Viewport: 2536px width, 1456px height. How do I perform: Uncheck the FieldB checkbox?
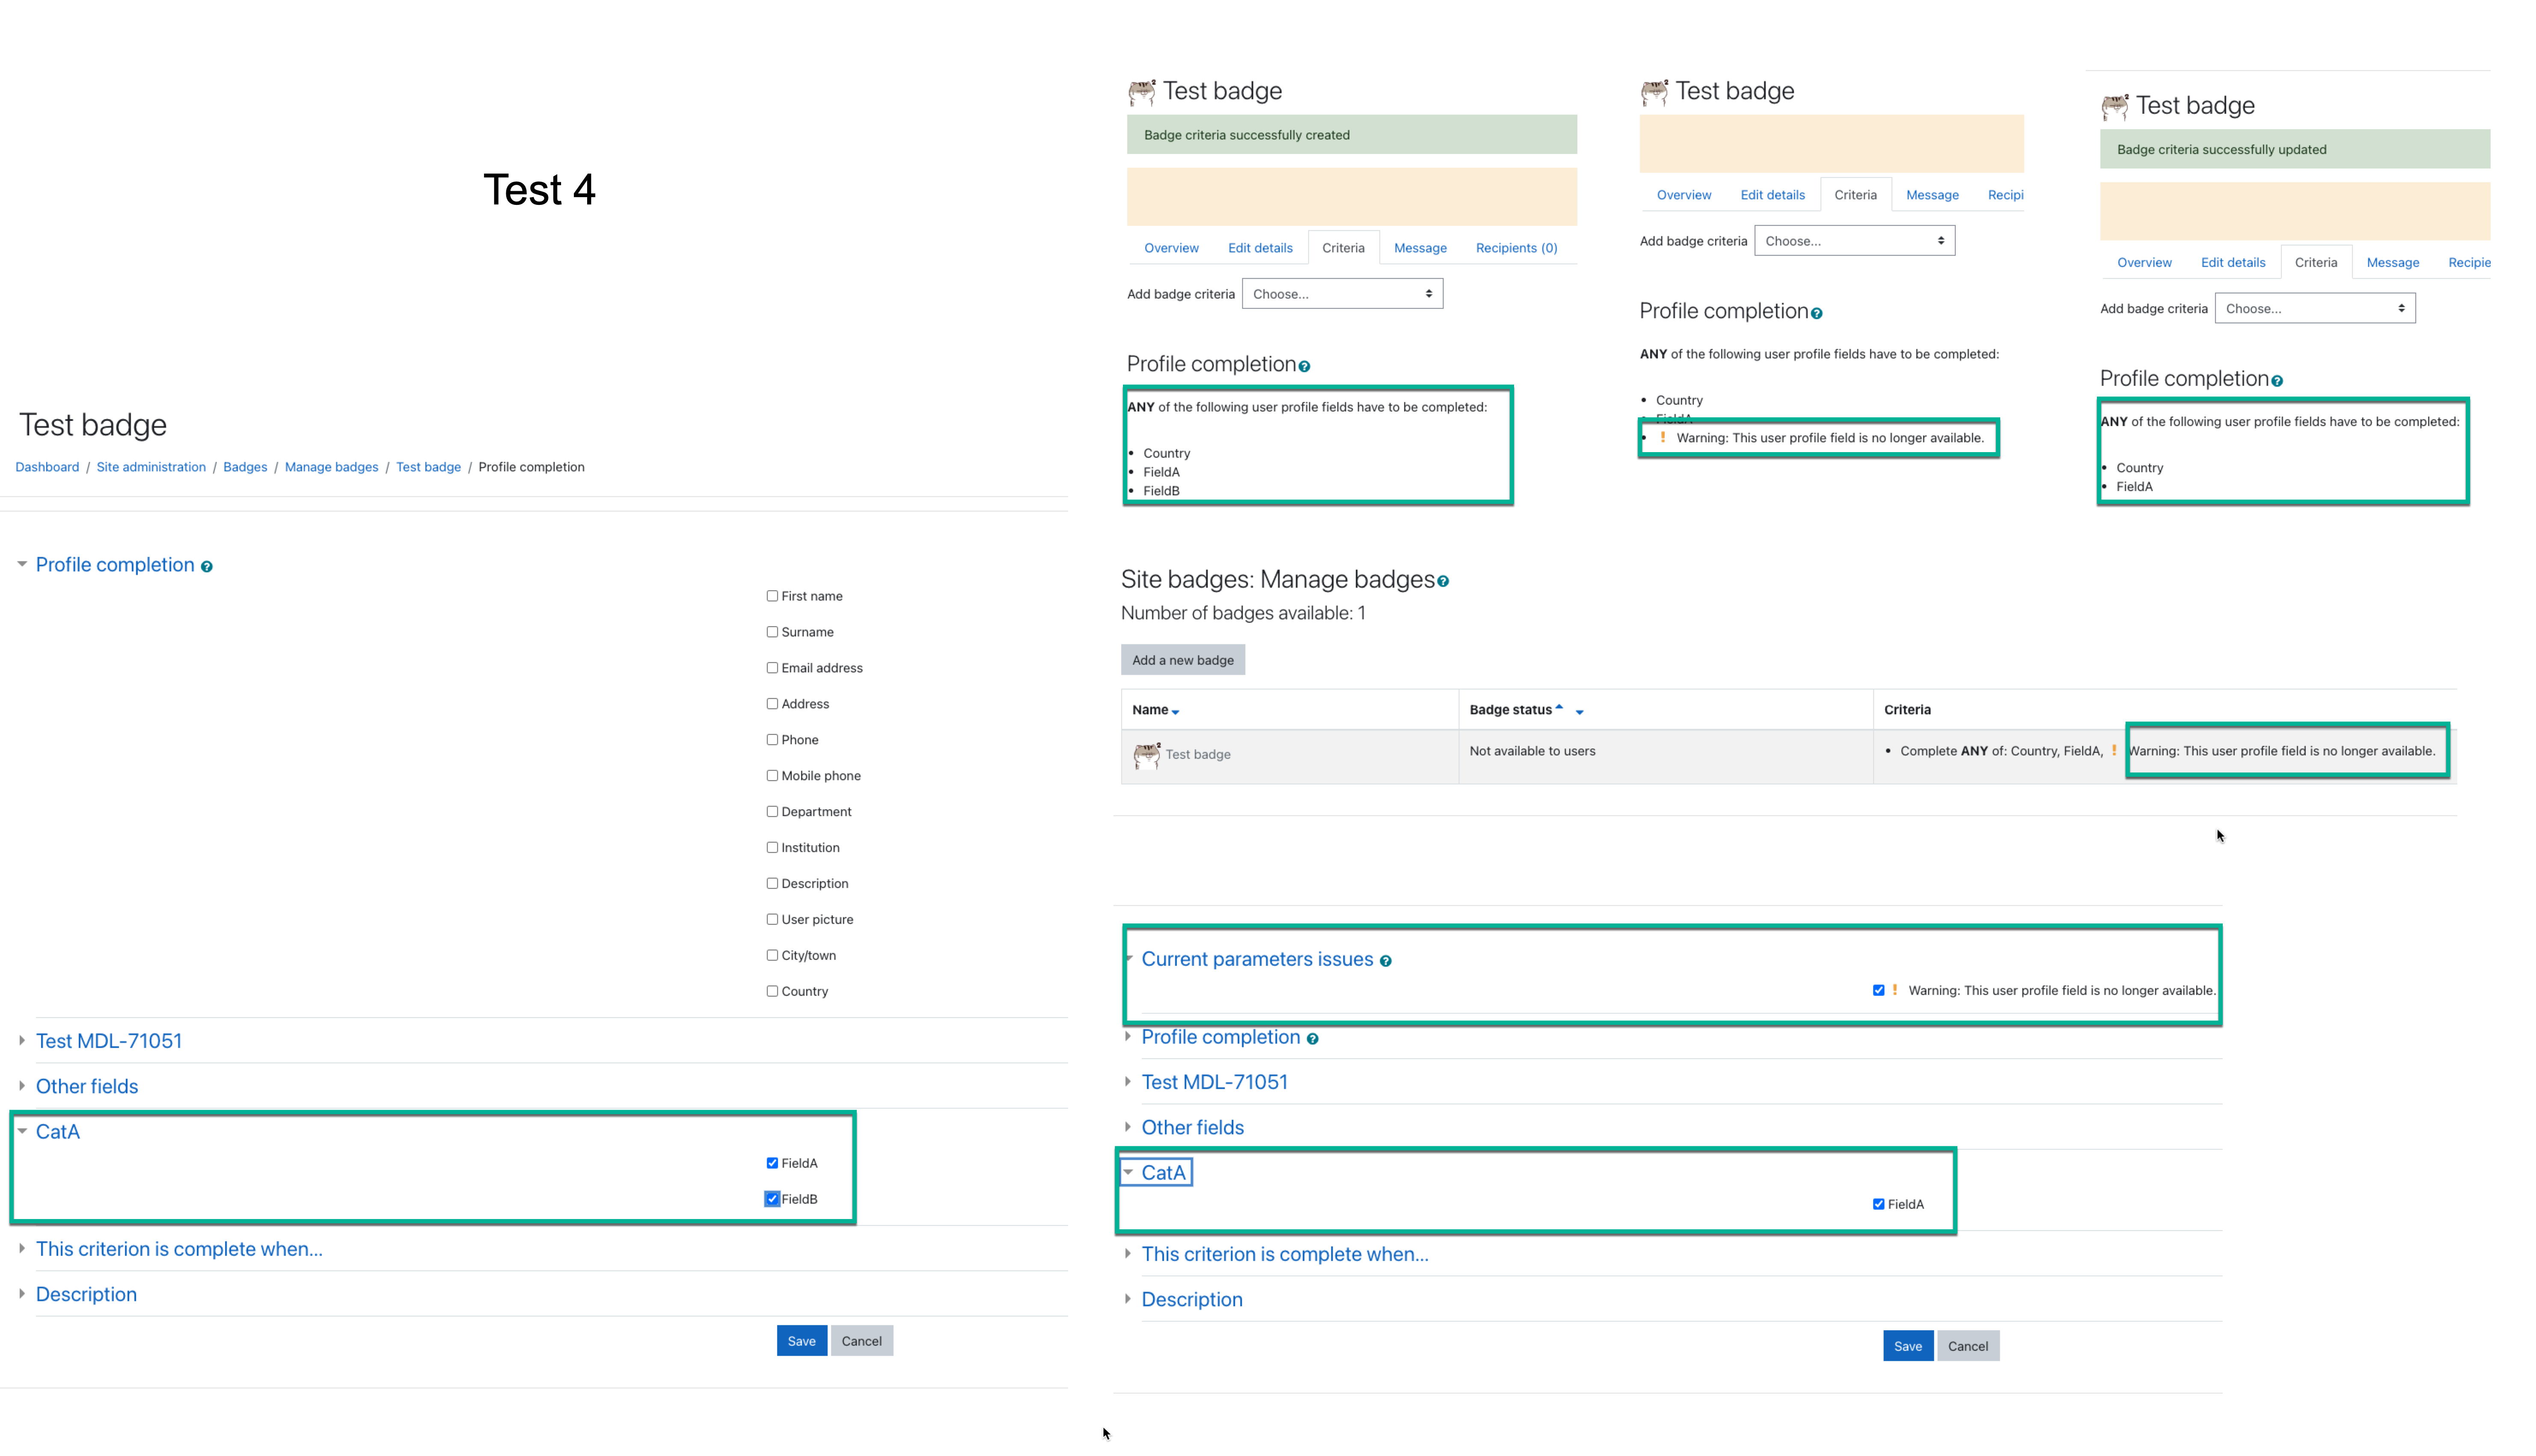pyautogui.click(x=772, y=1199)
